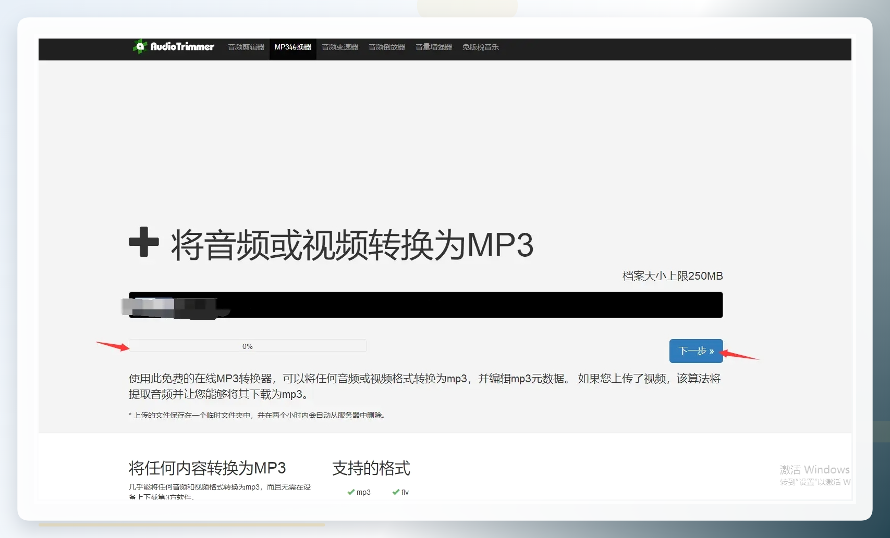Click the 0% upload progress bar

click(x=248, y=346)
